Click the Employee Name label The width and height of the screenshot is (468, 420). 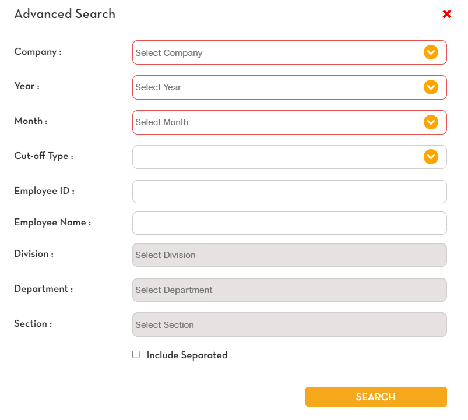tap(52, 223)
